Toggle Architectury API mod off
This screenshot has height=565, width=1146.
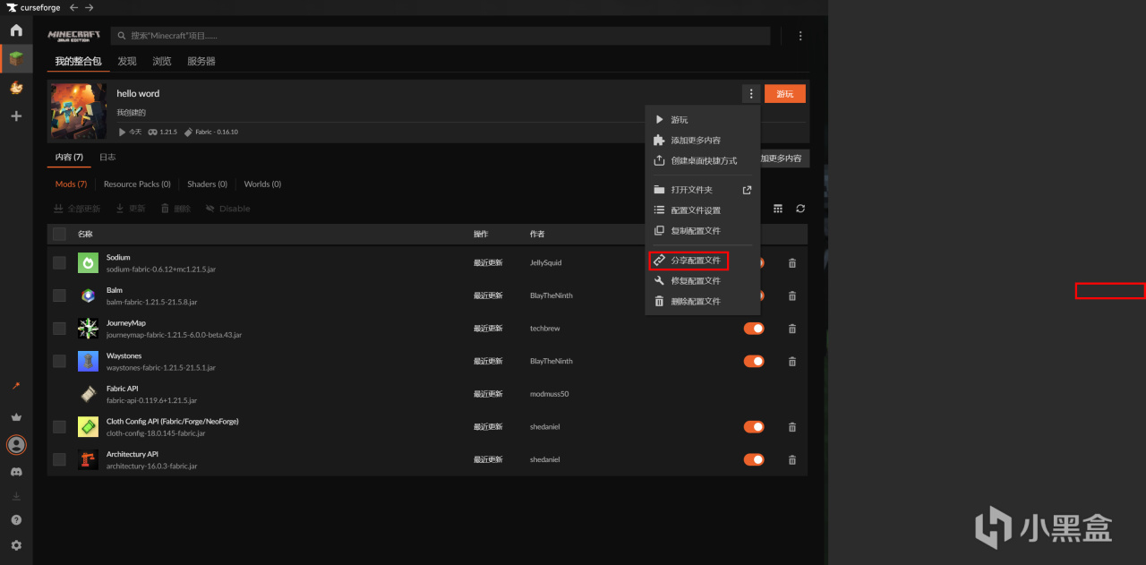tap(754, 459)
